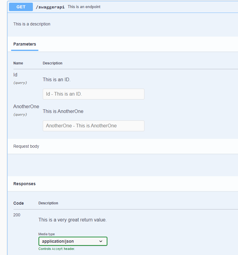Select the Parameters section header
Viewport: 238px width, 255px height.
click(25, 44)
